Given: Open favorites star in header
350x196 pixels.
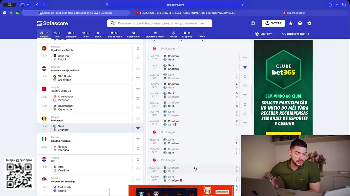Looking at the screenshot, I should click(291, 23).
